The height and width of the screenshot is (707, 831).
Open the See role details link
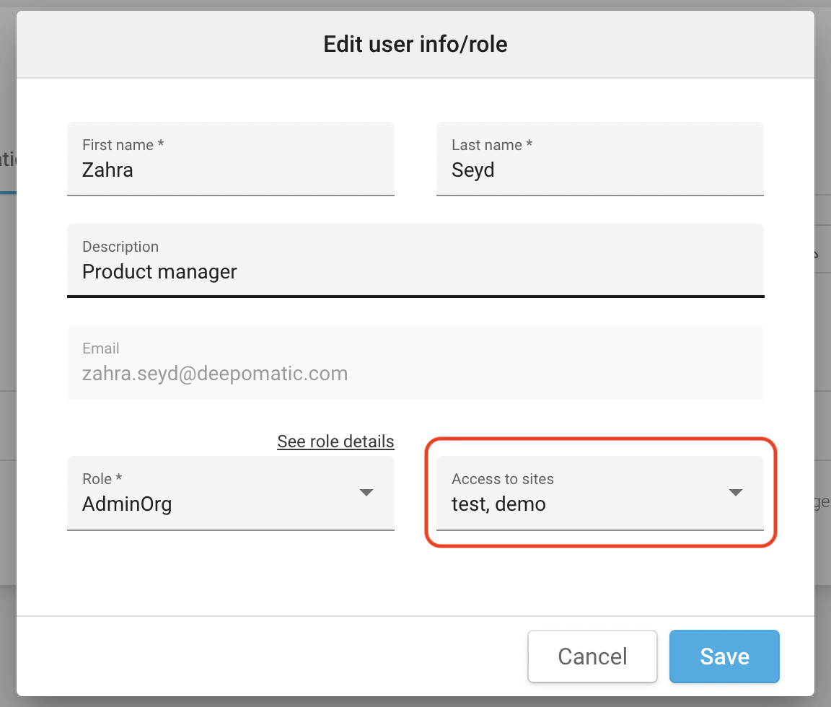pyautogui.click(x=335, y=442)
